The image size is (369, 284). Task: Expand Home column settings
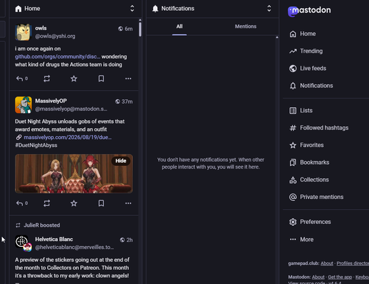click(132, 9)
